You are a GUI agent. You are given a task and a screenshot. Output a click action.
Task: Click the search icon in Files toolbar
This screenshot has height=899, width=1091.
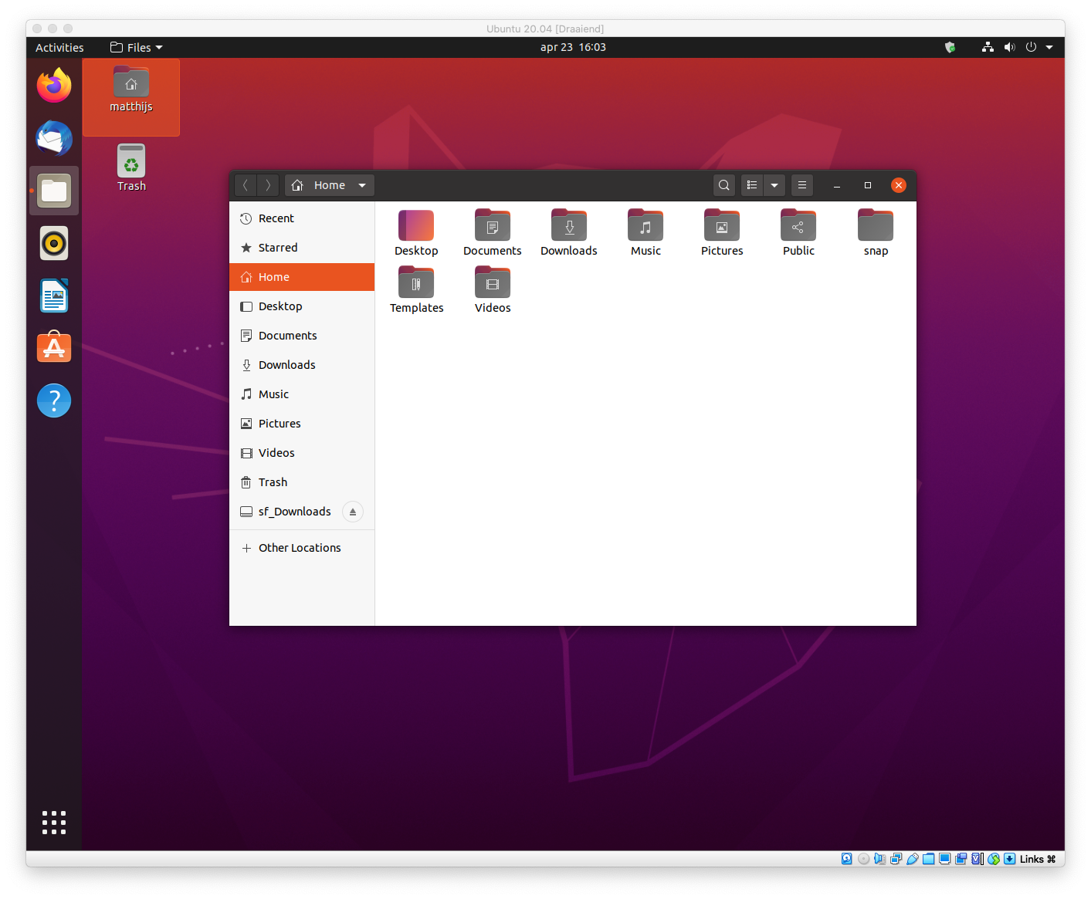pyautogui.click(x=723, y=185)
